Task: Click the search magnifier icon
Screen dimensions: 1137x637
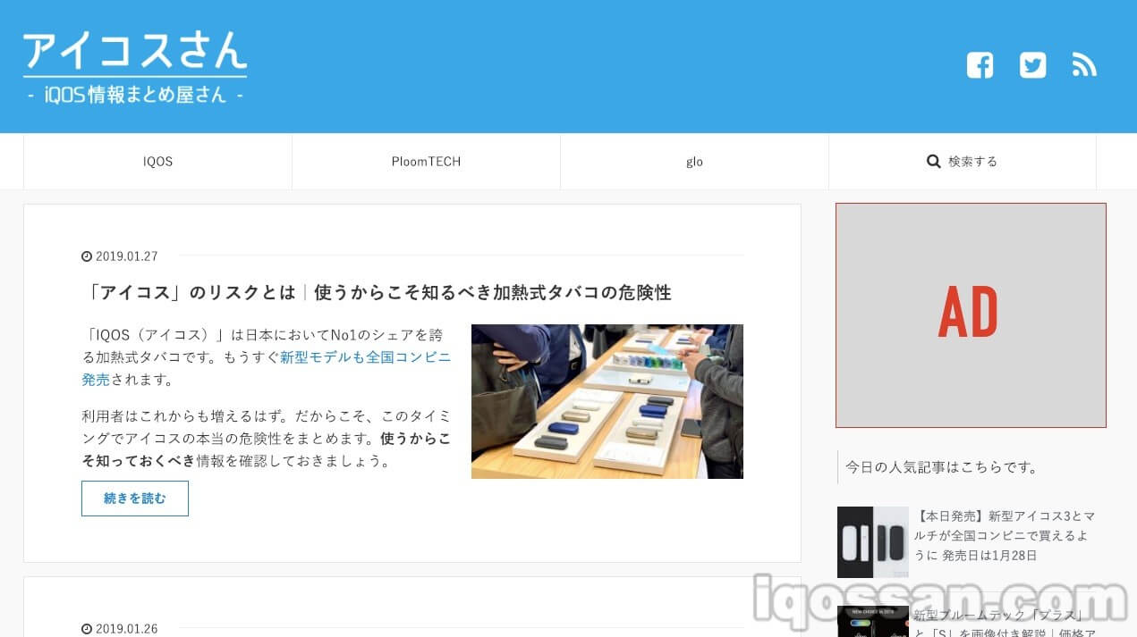Action: (933, 162)
